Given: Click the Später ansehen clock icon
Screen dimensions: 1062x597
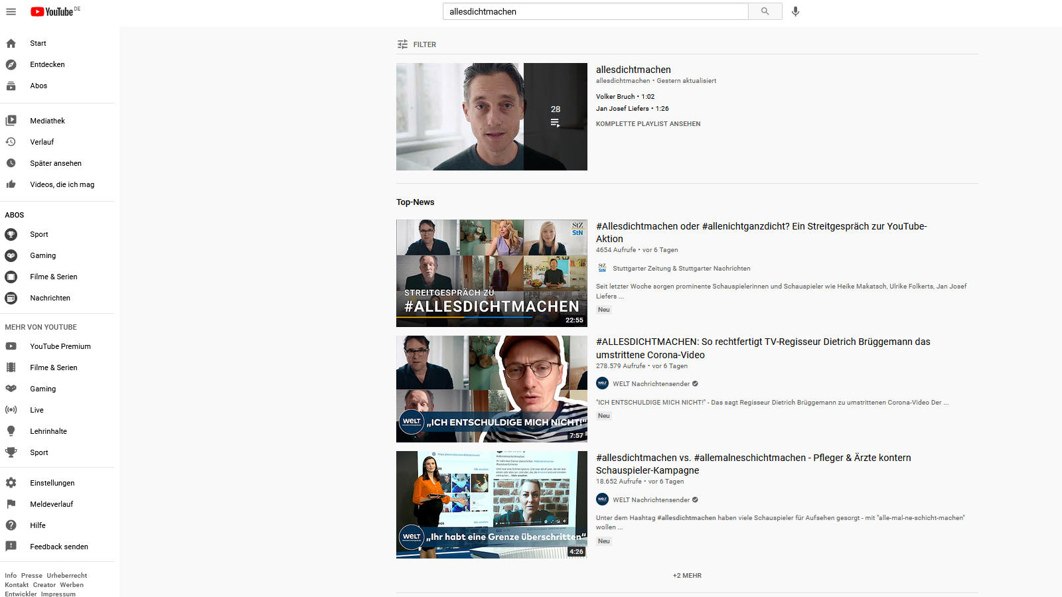Looking at the screenshot, I should (11, 163).
